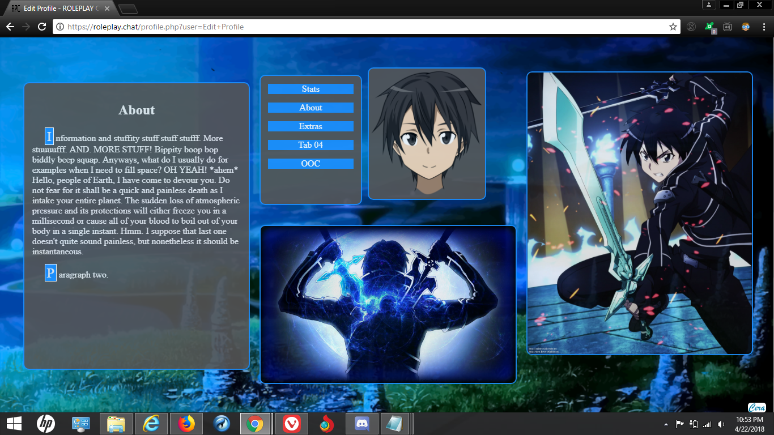Screen dimensions: 774x435
Task: Click the About heading text
Action: click(137, 110)
